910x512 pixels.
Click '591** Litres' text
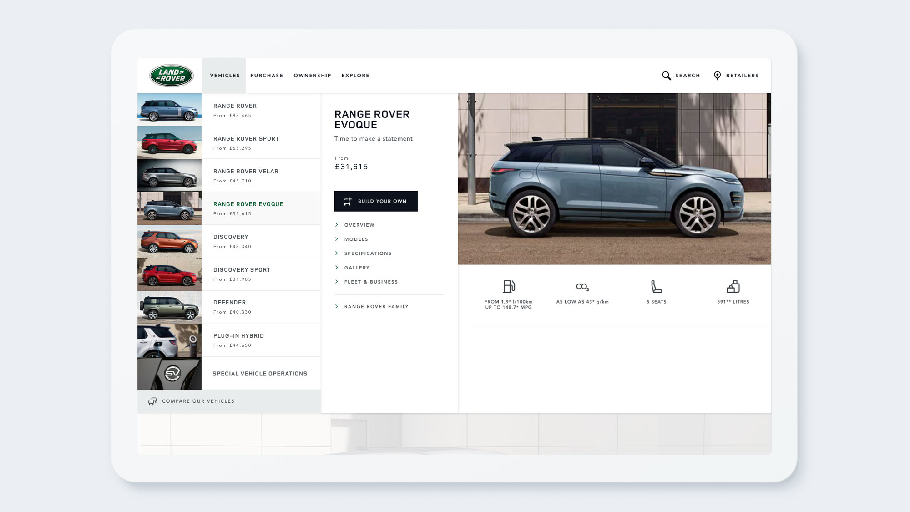pyautogui.click(x=733, y=302)
